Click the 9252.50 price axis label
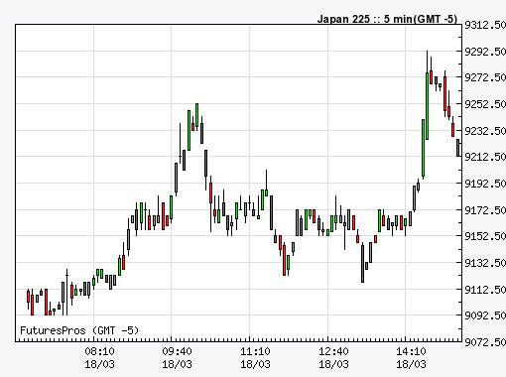The height and width of the screenshot is (377, 506). (485, 104)
